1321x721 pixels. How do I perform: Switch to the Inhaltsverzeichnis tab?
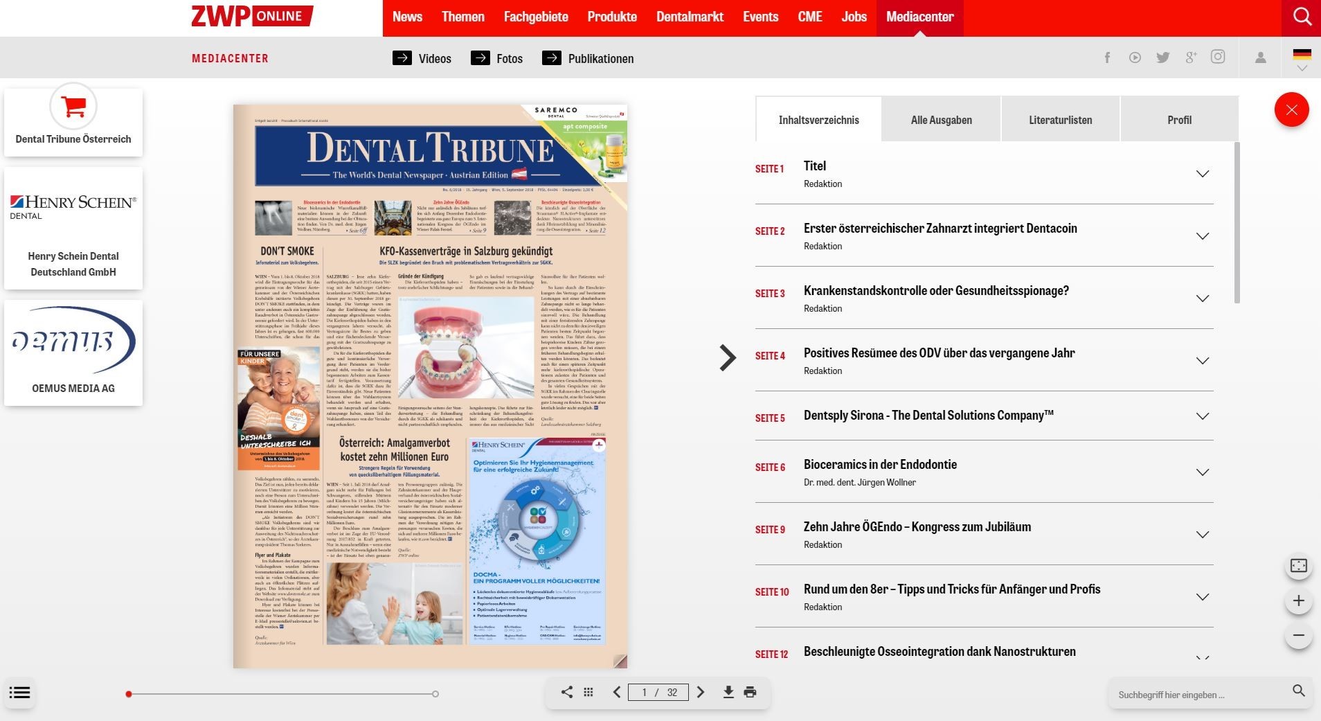[x=818, y=120]
